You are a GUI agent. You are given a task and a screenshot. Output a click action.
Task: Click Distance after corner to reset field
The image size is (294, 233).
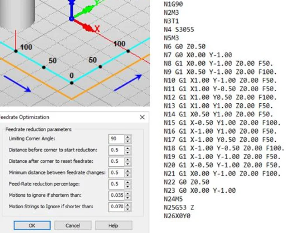point(116,161)
